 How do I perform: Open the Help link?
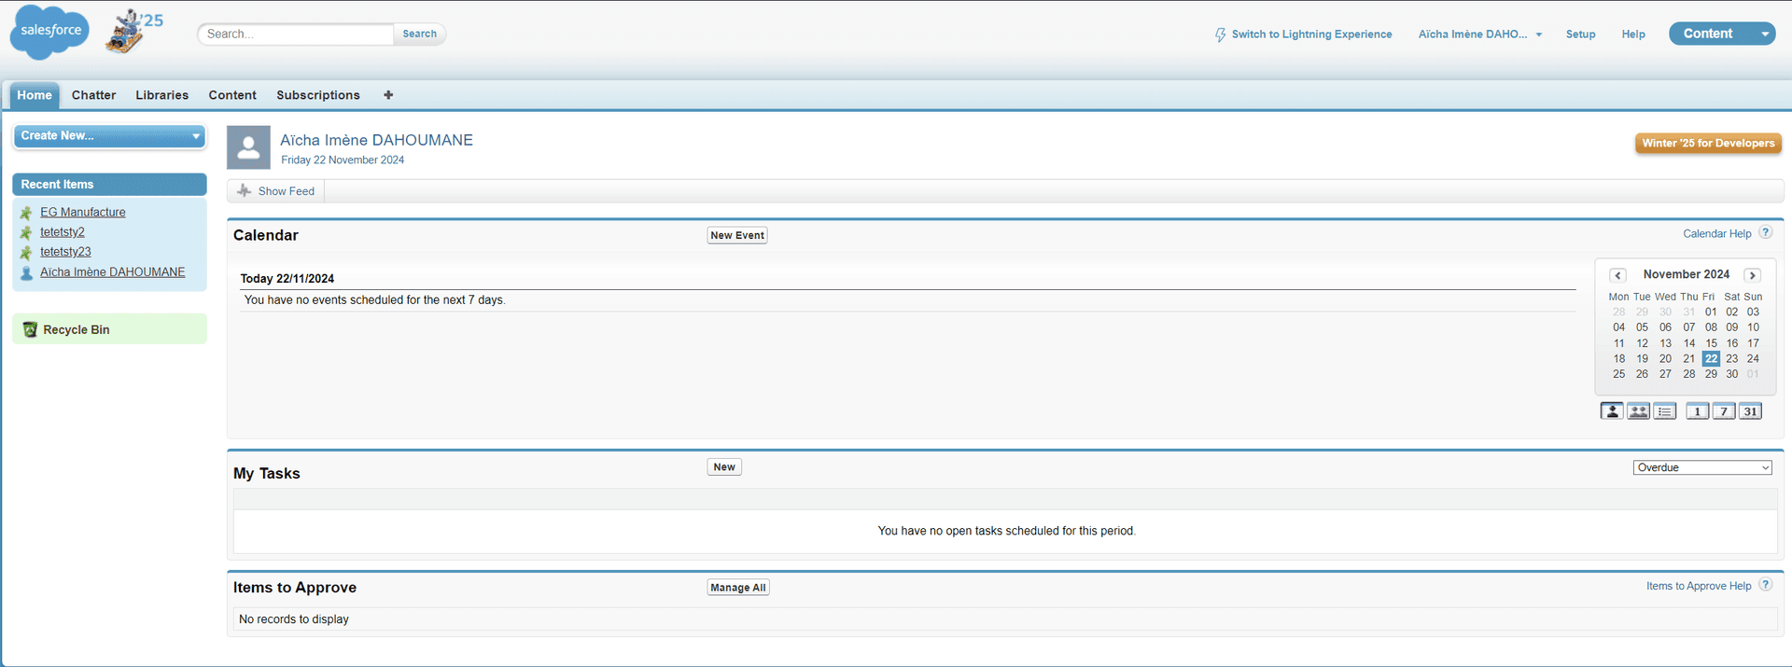[x=1633, y=35]
